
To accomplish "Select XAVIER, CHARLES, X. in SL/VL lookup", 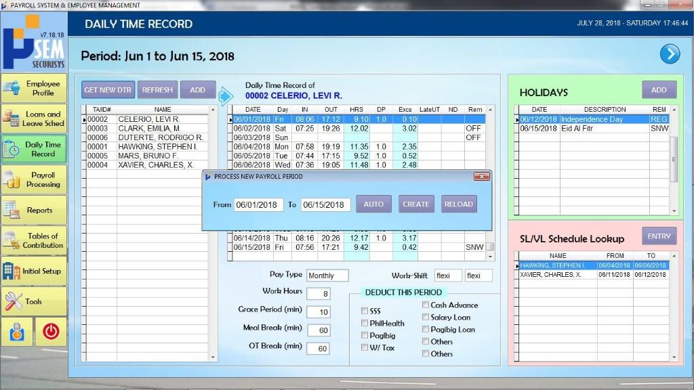I will click(594, 275).
